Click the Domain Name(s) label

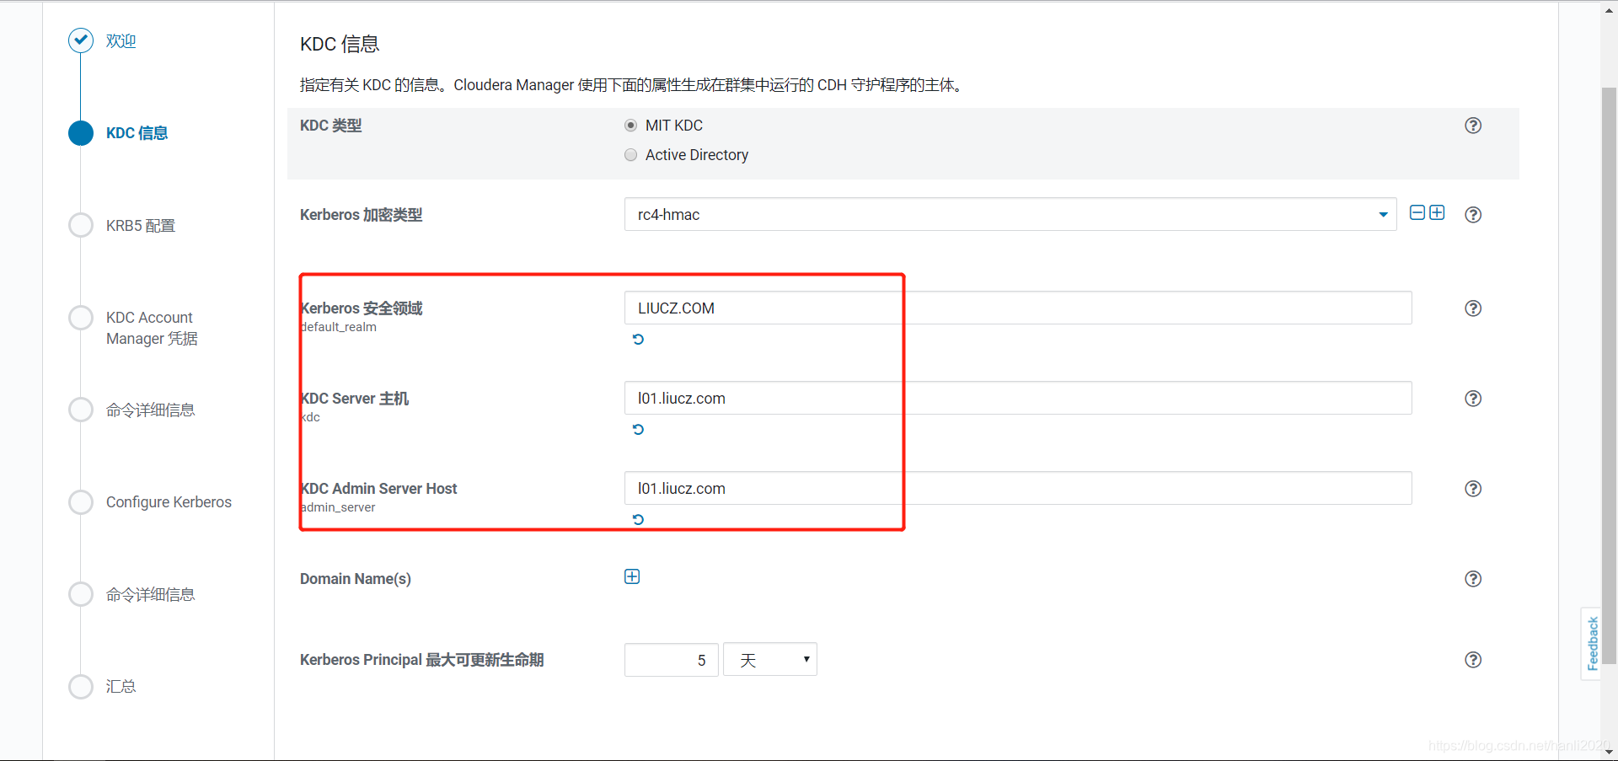[356, 579]
